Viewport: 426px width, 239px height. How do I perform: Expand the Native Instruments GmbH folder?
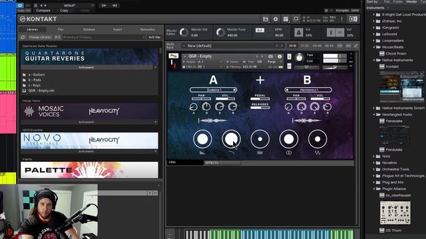[374, 108]
